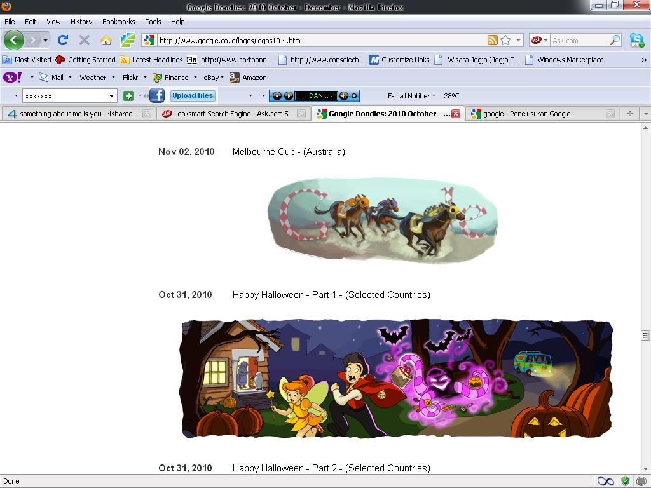Close the Looksmart Search Engine tab

[301, 114]
